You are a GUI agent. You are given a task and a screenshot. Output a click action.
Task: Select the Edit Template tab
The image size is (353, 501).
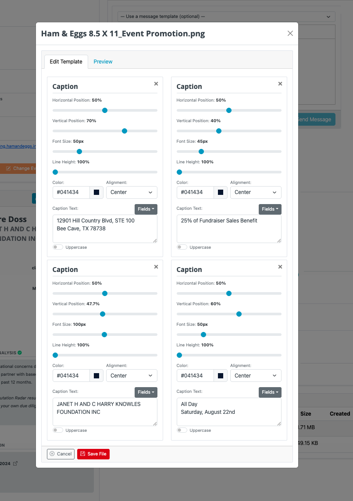click(x=66, y=62)
